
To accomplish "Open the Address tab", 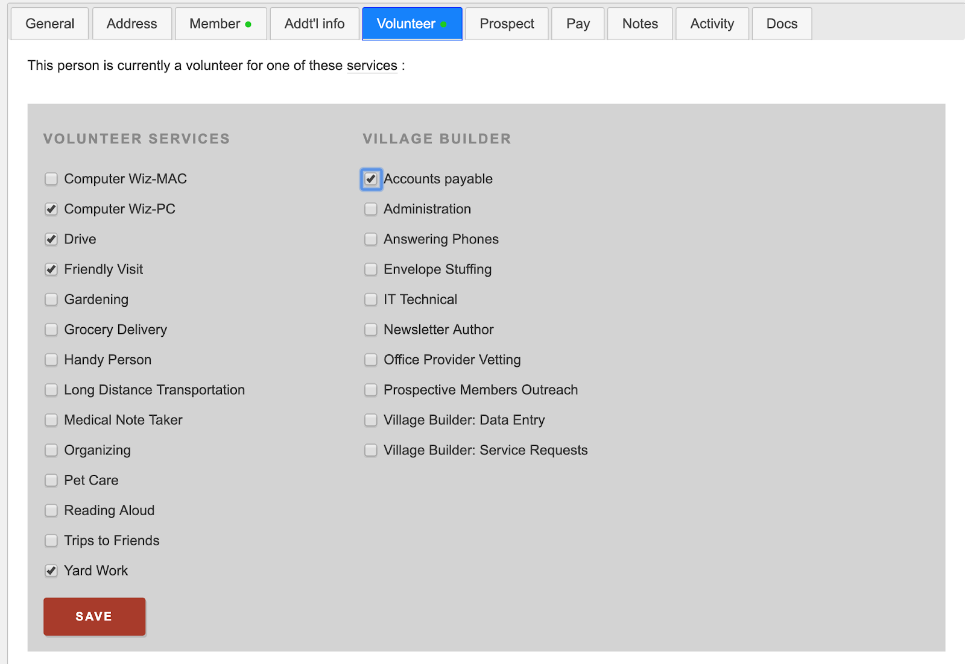I will (131, 23).
